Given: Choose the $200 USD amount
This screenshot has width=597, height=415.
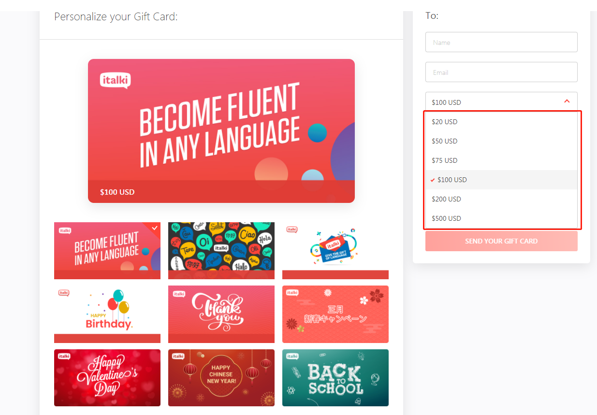Looking at the screenshot, I should 501,199.
